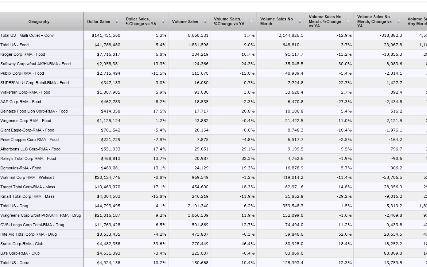Sort by the Geography column header

39,21
